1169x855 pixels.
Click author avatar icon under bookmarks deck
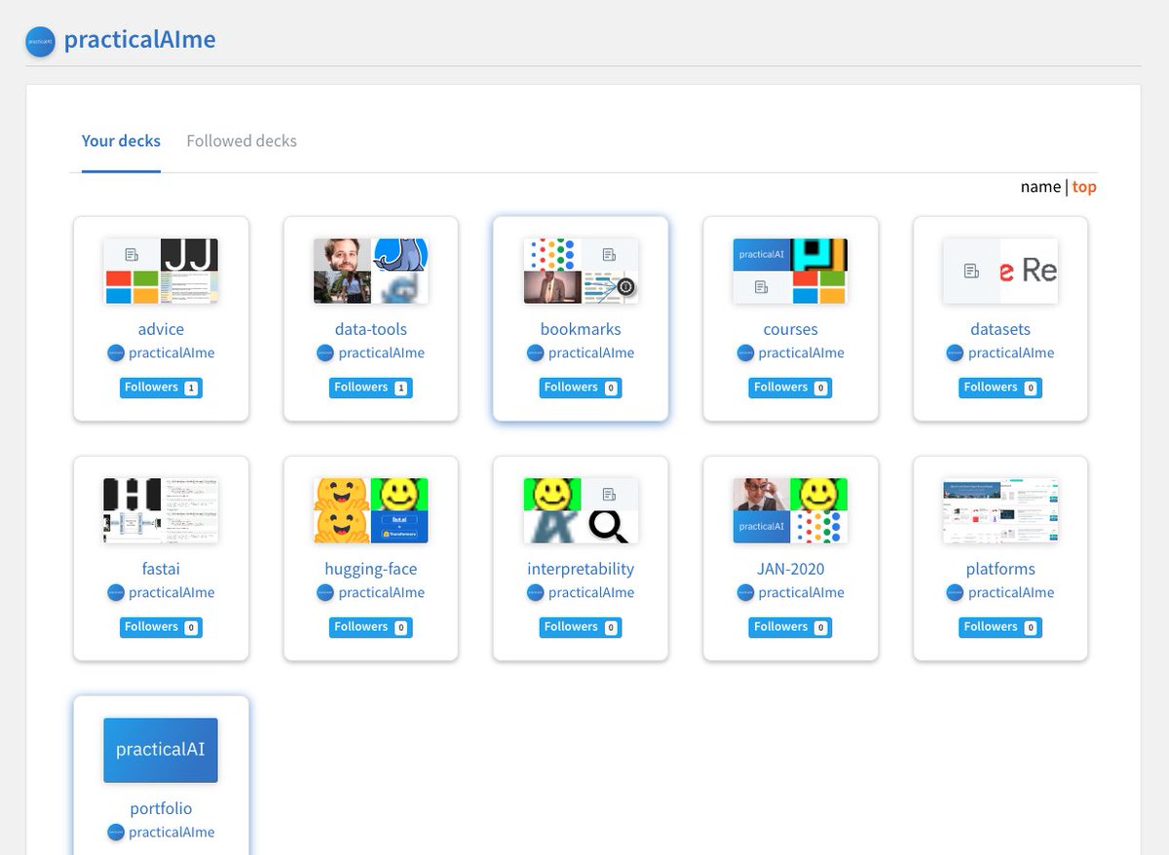point(536,353)
